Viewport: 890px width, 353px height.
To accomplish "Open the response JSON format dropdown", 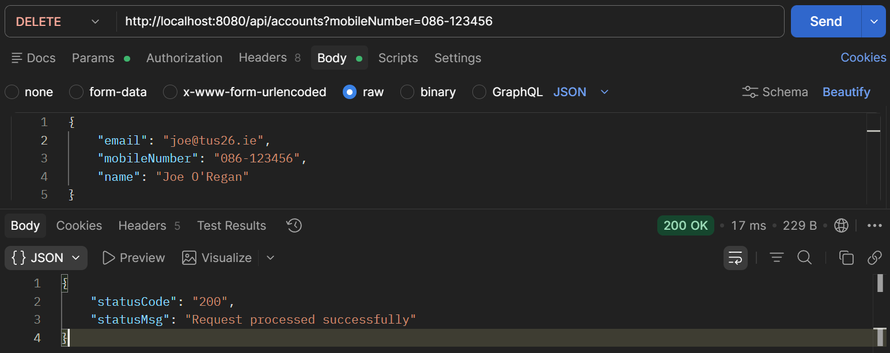I will [46, 258].
